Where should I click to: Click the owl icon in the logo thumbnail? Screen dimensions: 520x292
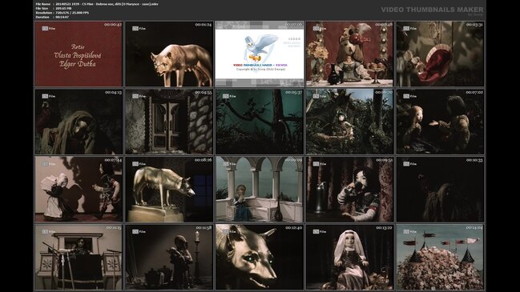point(260,48)
